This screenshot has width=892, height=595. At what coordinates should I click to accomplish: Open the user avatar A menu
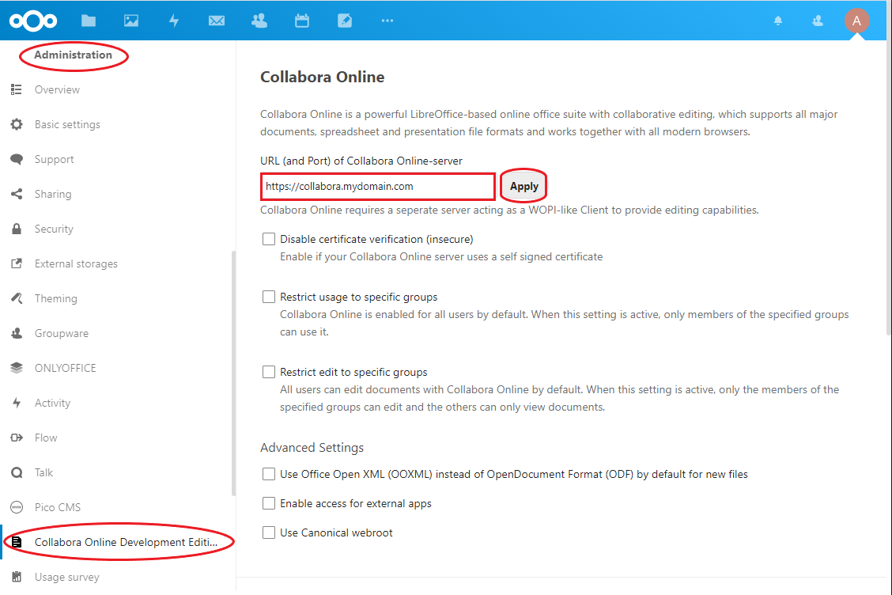[x=856, y=21]
